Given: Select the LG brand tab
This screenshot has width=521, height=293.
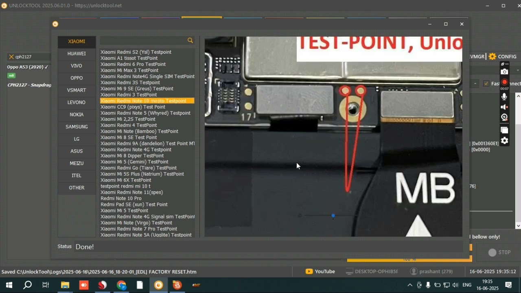Looking at the screenshot, I should click(77, 139).
